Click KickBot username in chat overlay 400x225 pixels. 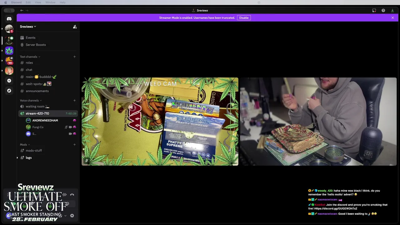coord(320,205)
